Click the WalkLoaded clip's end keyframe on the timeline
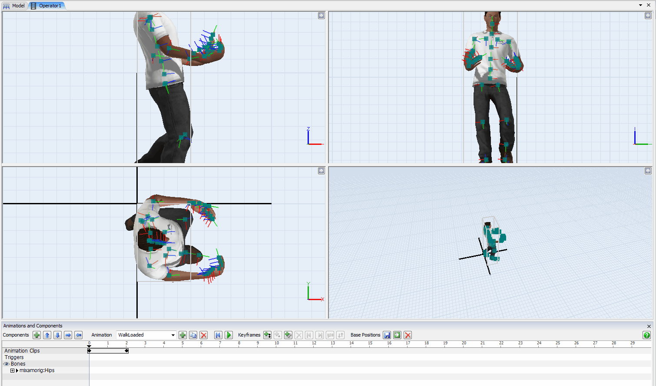Viewport: 656px width, 386px height. tap(126, 350)
